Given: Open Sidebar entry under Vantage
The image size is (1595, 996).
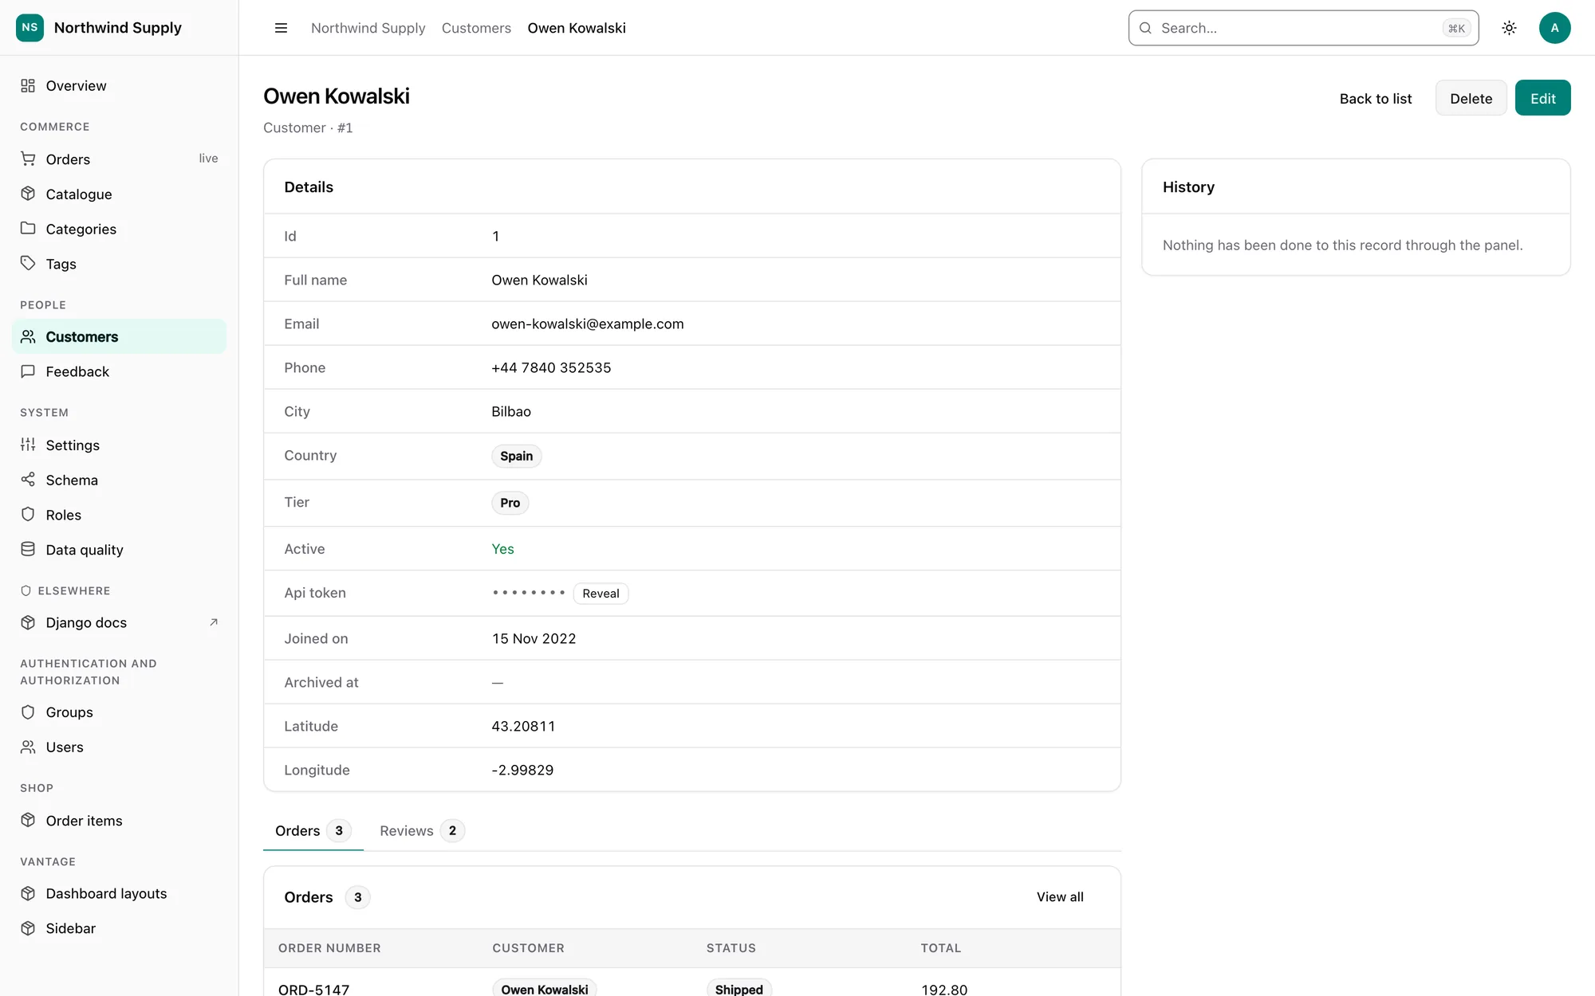Looking at the screenshot, I should click(119, 928).
